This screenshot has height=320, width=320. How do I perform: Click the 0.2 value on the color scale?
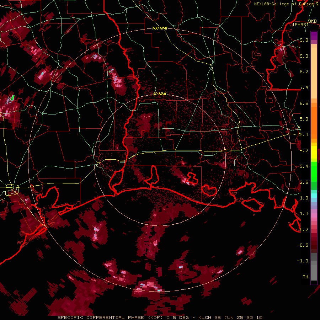tap(304, 229)
